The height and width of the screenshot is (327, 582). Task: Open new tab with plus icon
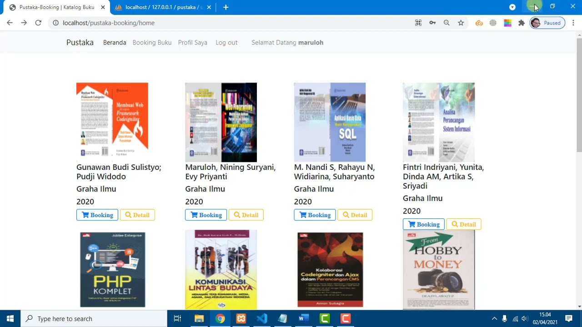click(226, 7)
